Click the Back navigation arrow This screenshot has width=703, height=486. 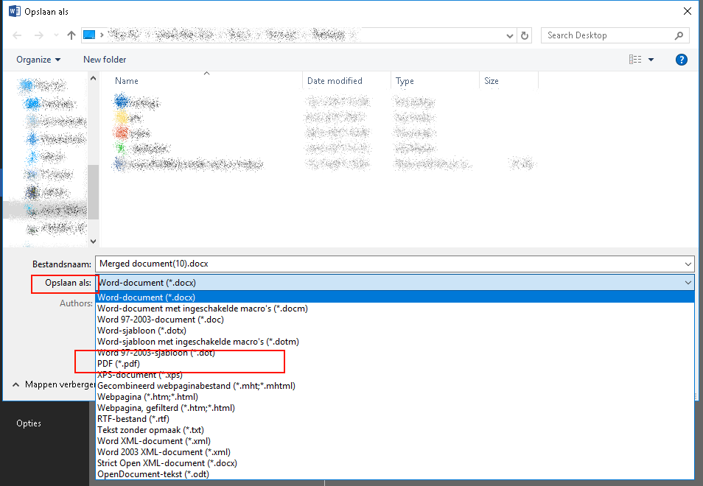point(18,35)
